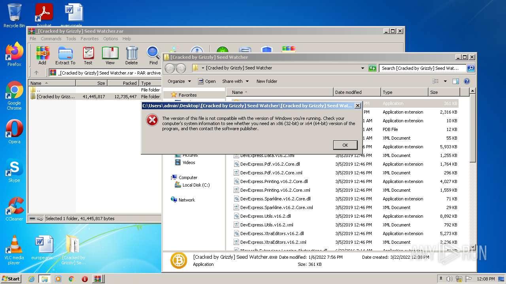This screenshot has height=284, width=506.
Task: Close the compatibility error dialog
Action: click(357, 106)
